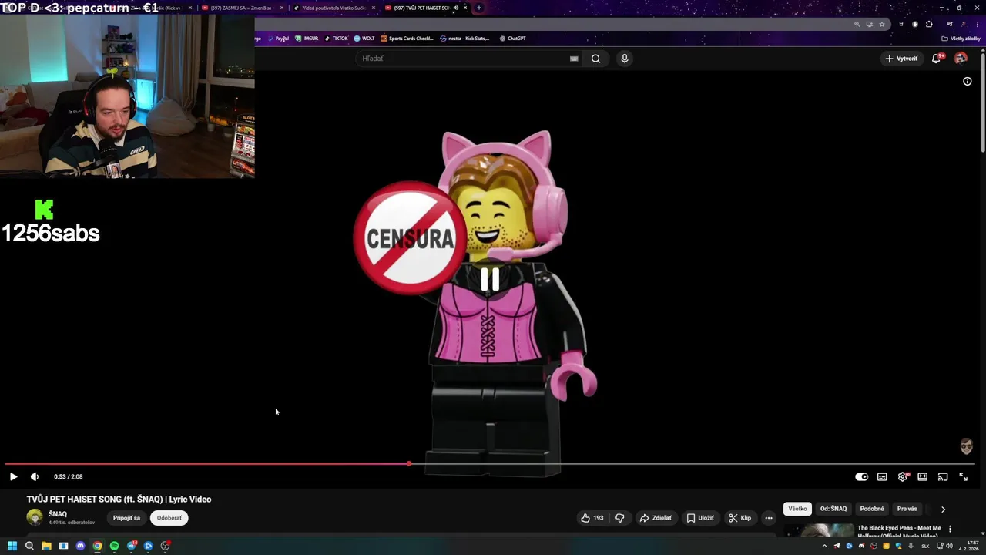Click the Odoberať subscribe button

[x=169, y=518]
